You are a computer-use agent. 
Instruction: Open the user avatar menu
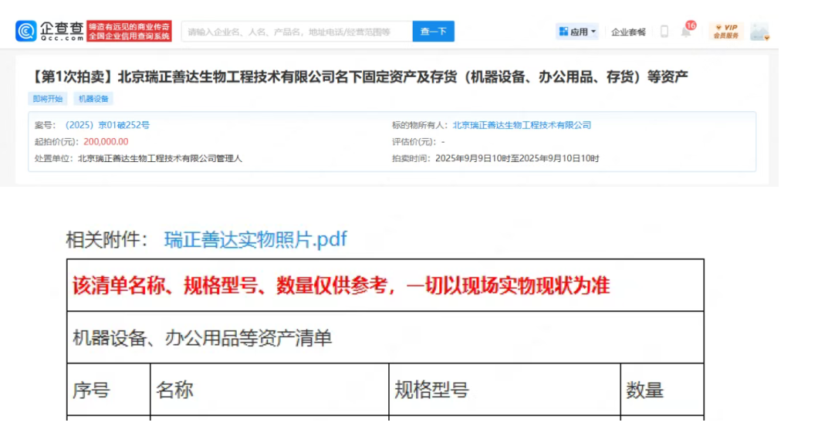click(x=759, y=32)
